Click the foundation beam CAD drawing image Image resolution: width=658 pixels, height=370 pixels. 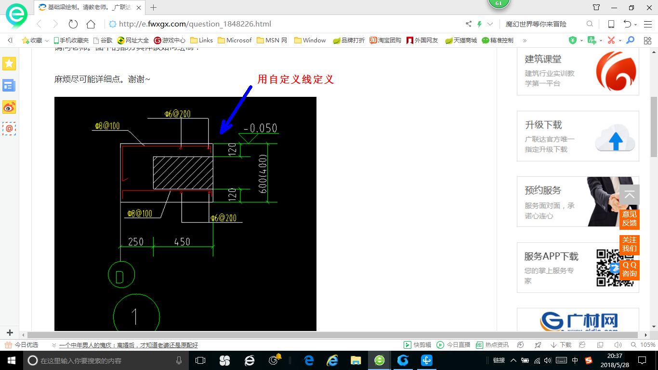click(185, 214)
